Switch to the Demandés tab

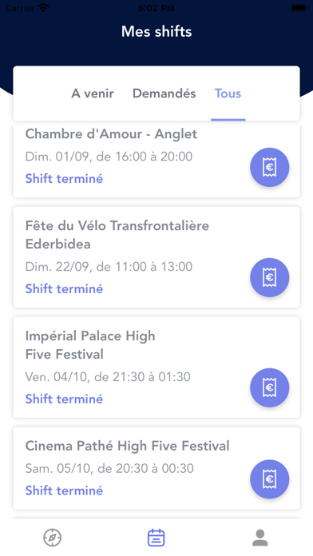[164, 93]
